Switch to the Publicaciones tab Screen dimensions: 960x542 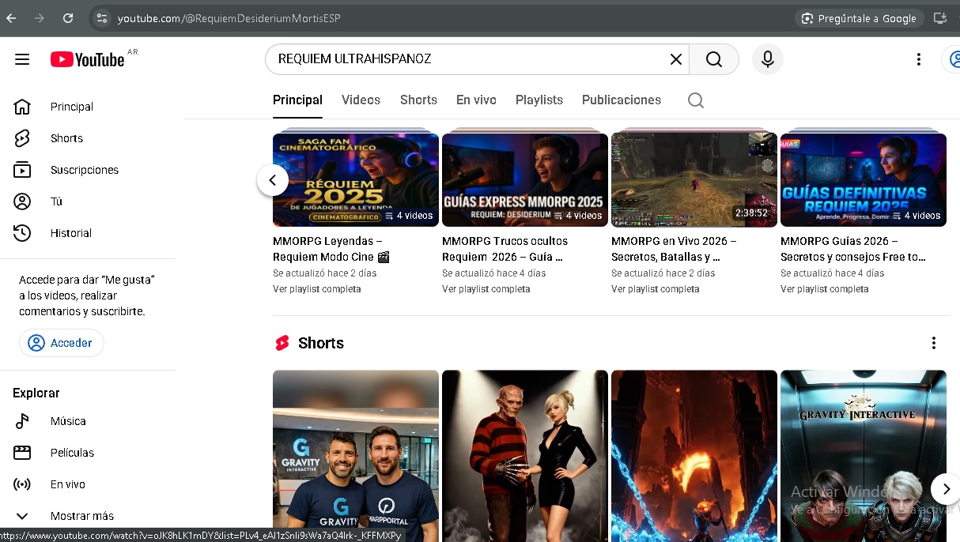pyautogui.click(x=622, y=100)
